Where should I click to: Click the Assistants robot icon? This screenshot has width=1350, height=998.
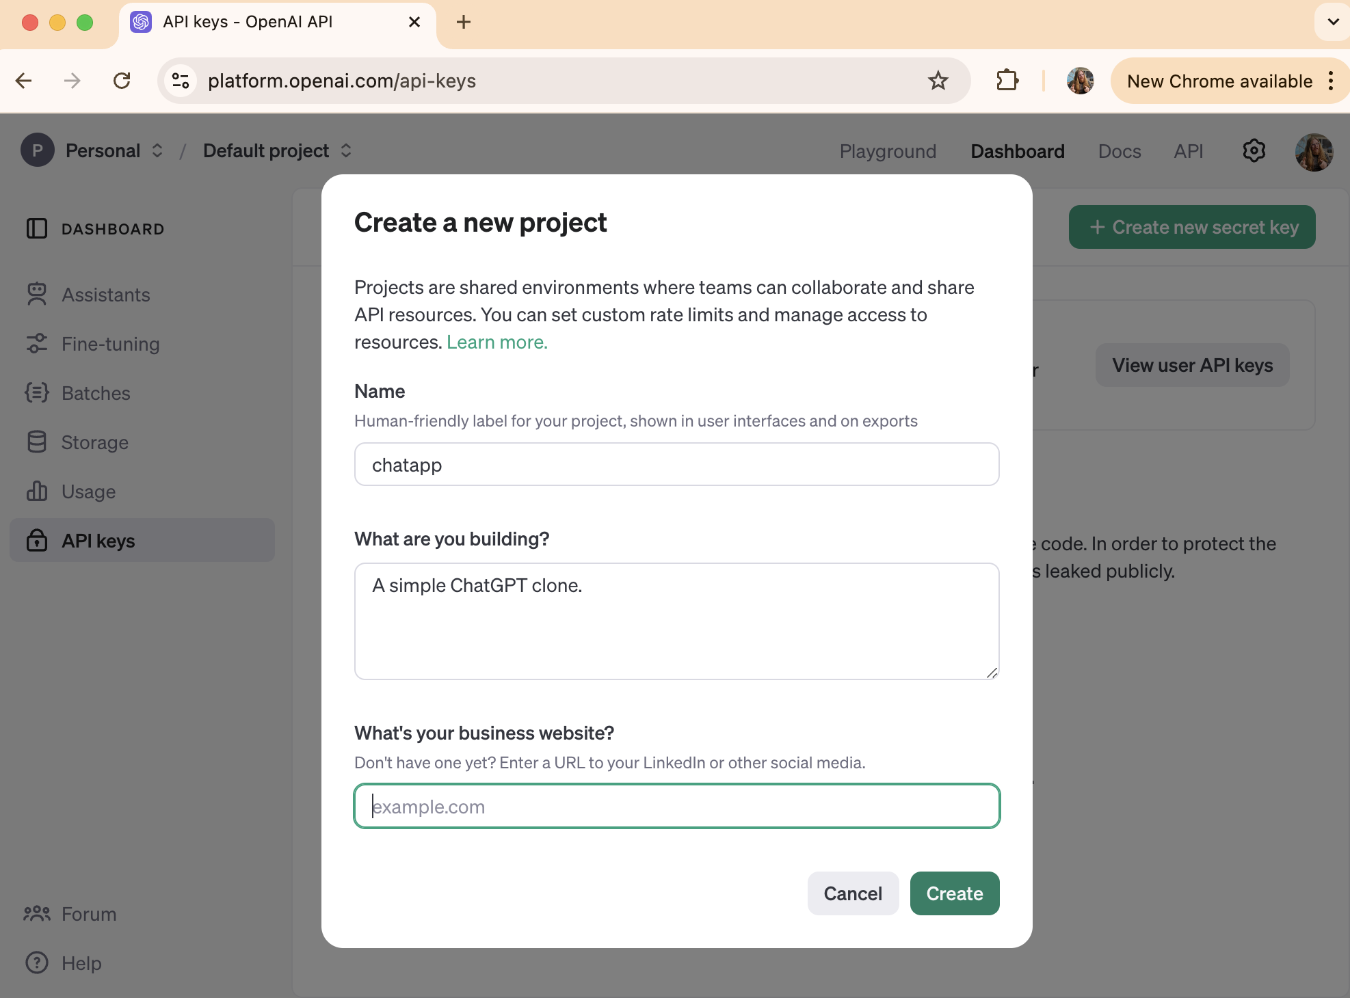tap(37, 295)
